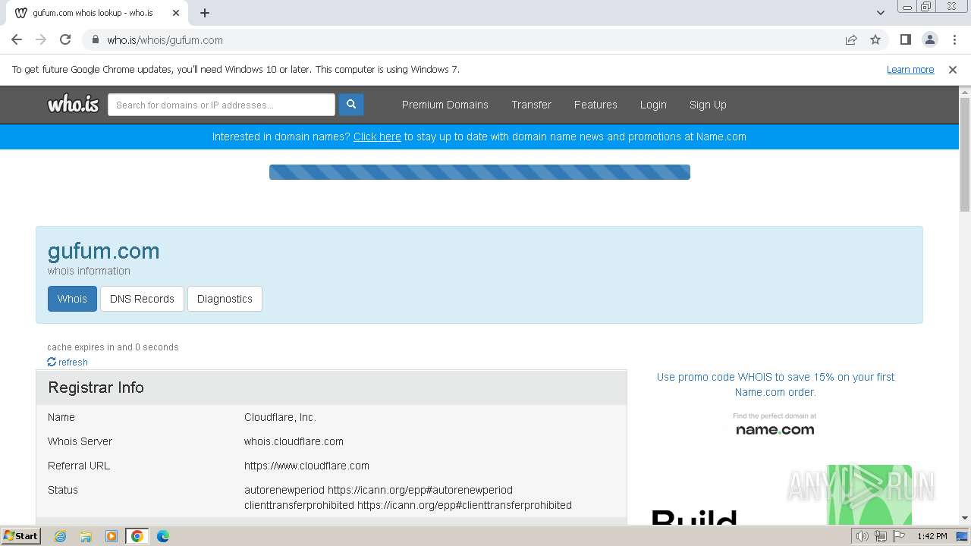Image resolution: width=971 pixels, height=546 pixels.
Task: Open Features menu item
Action: [595, 105]
